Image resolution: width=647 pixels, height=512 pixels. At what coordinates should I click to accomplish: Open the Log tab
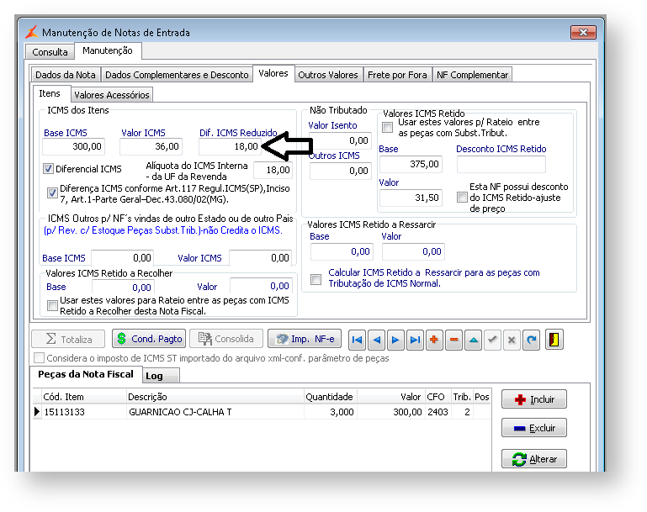point(154,376)
